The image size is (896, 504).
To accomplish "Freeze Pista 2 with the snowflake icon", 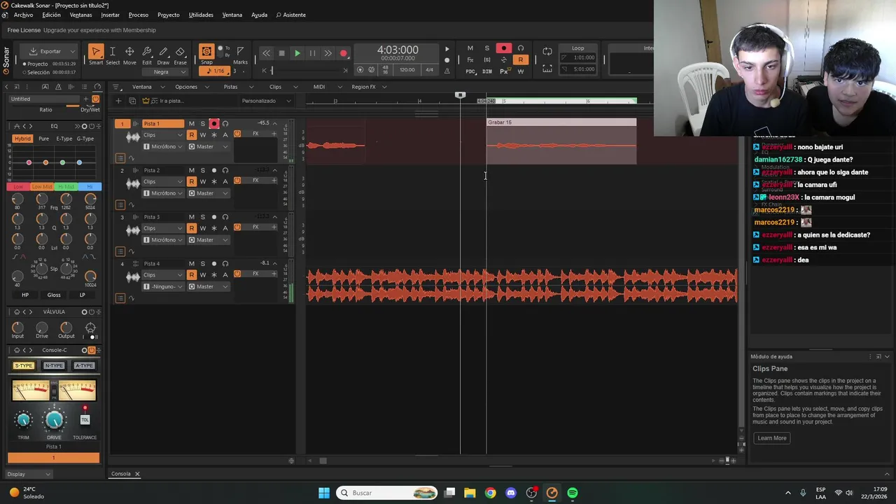I will tap(214, 181).
